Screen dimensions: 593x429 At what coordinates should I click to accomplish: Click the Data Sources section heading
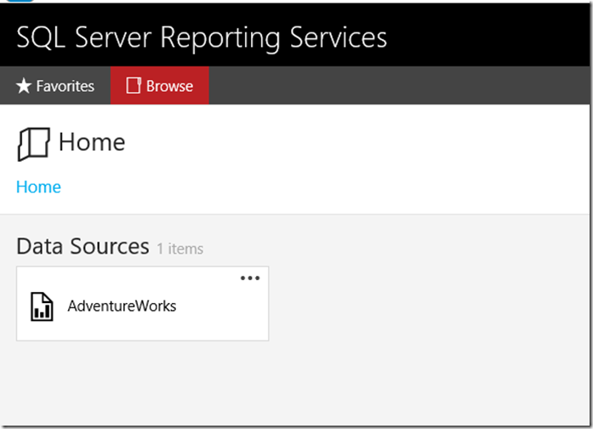[83, 247]
